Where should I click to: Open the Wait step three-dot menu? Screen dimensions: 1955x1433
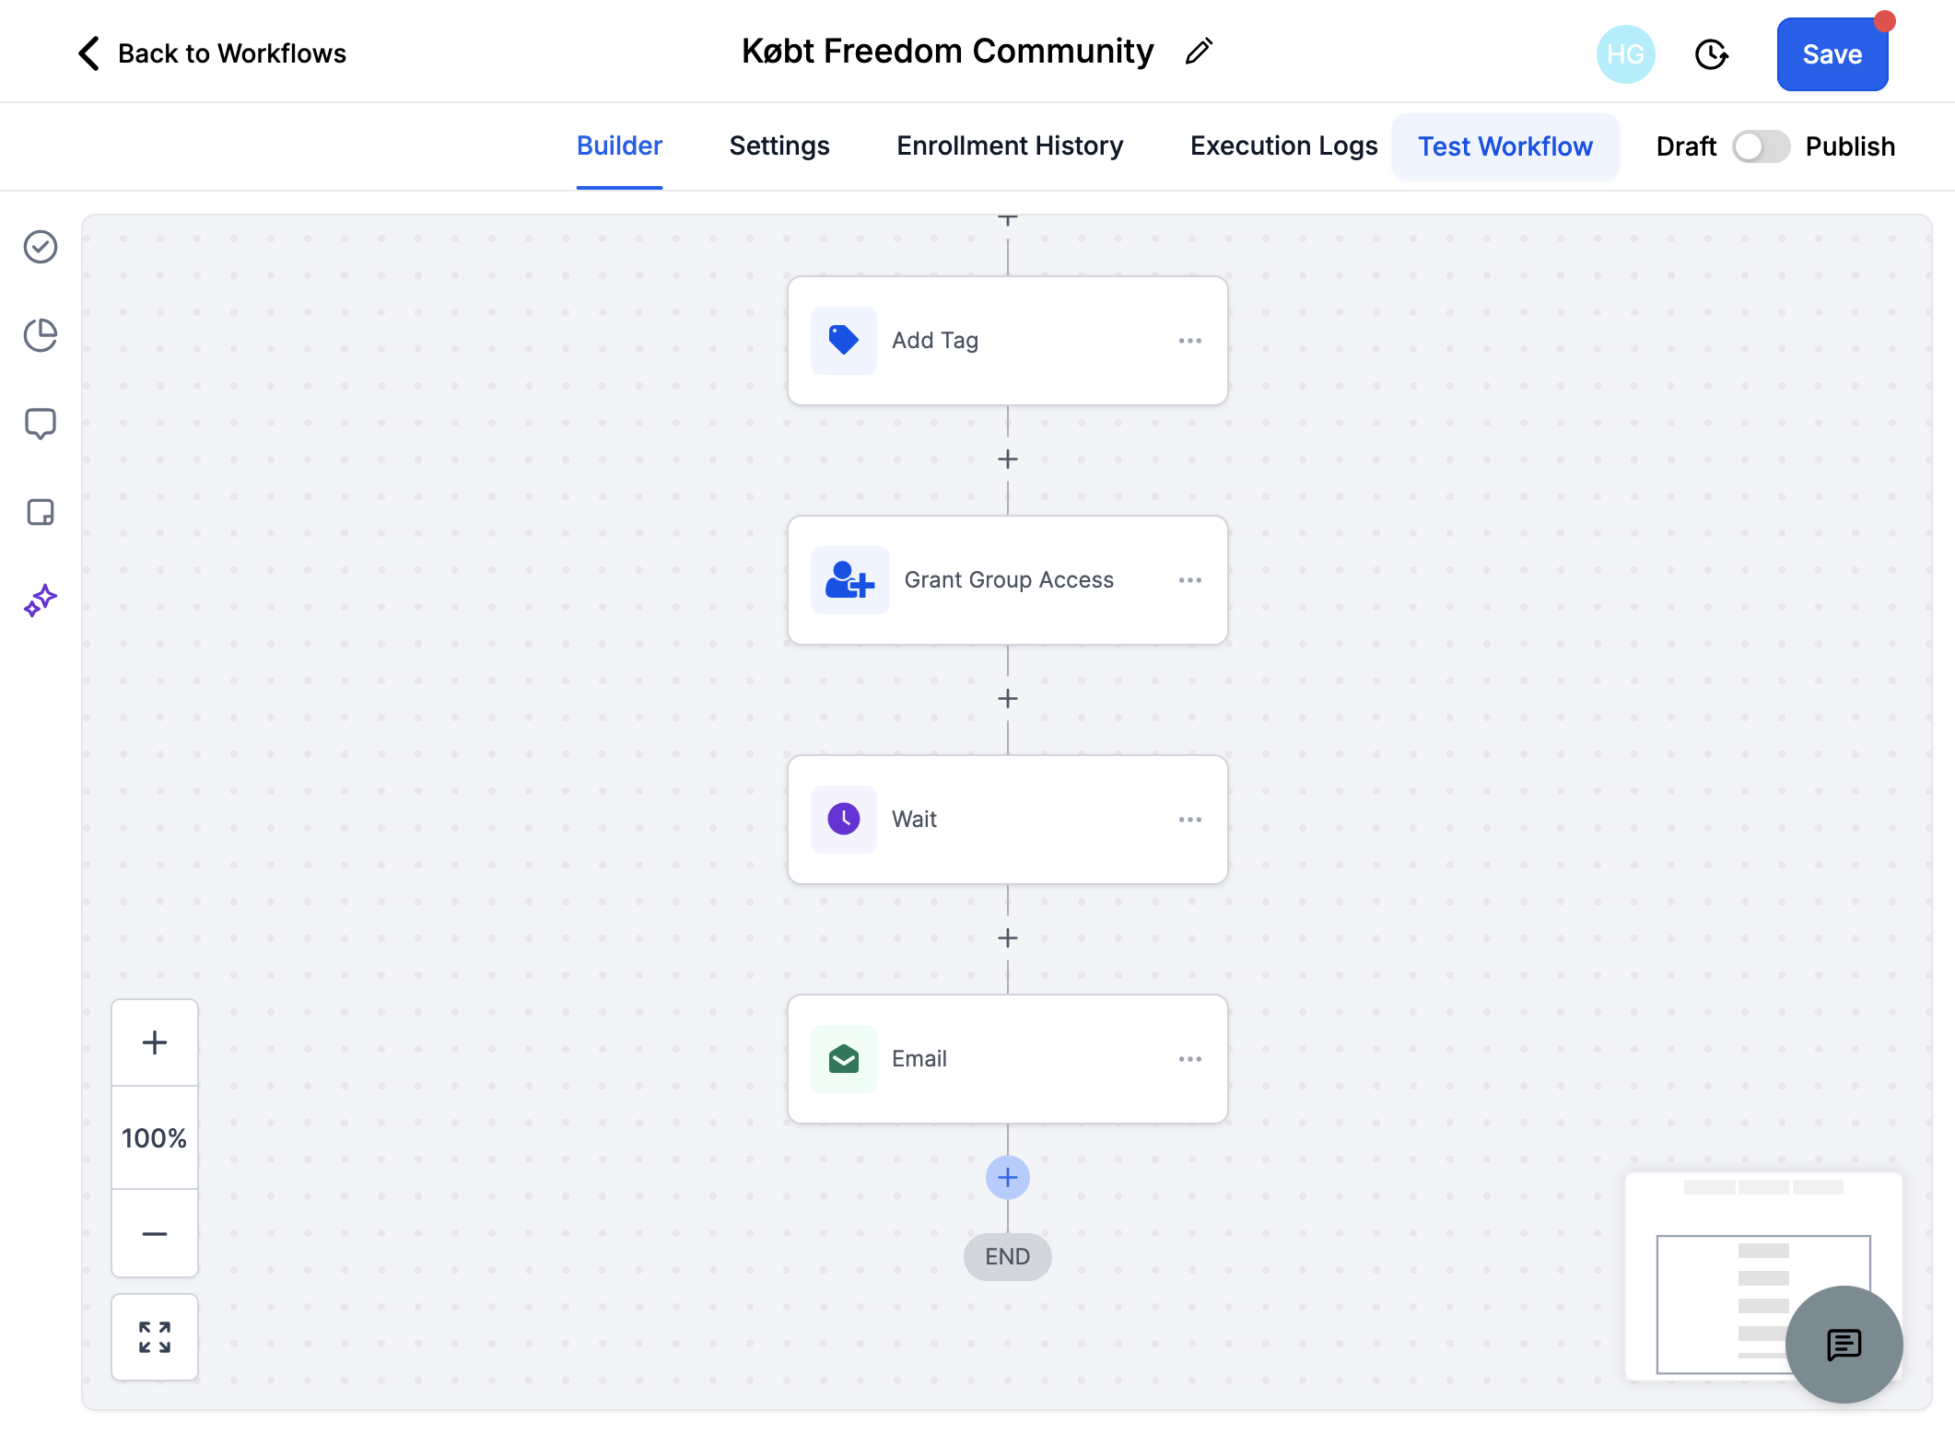pyautogui.click(x=1190, y=820)
